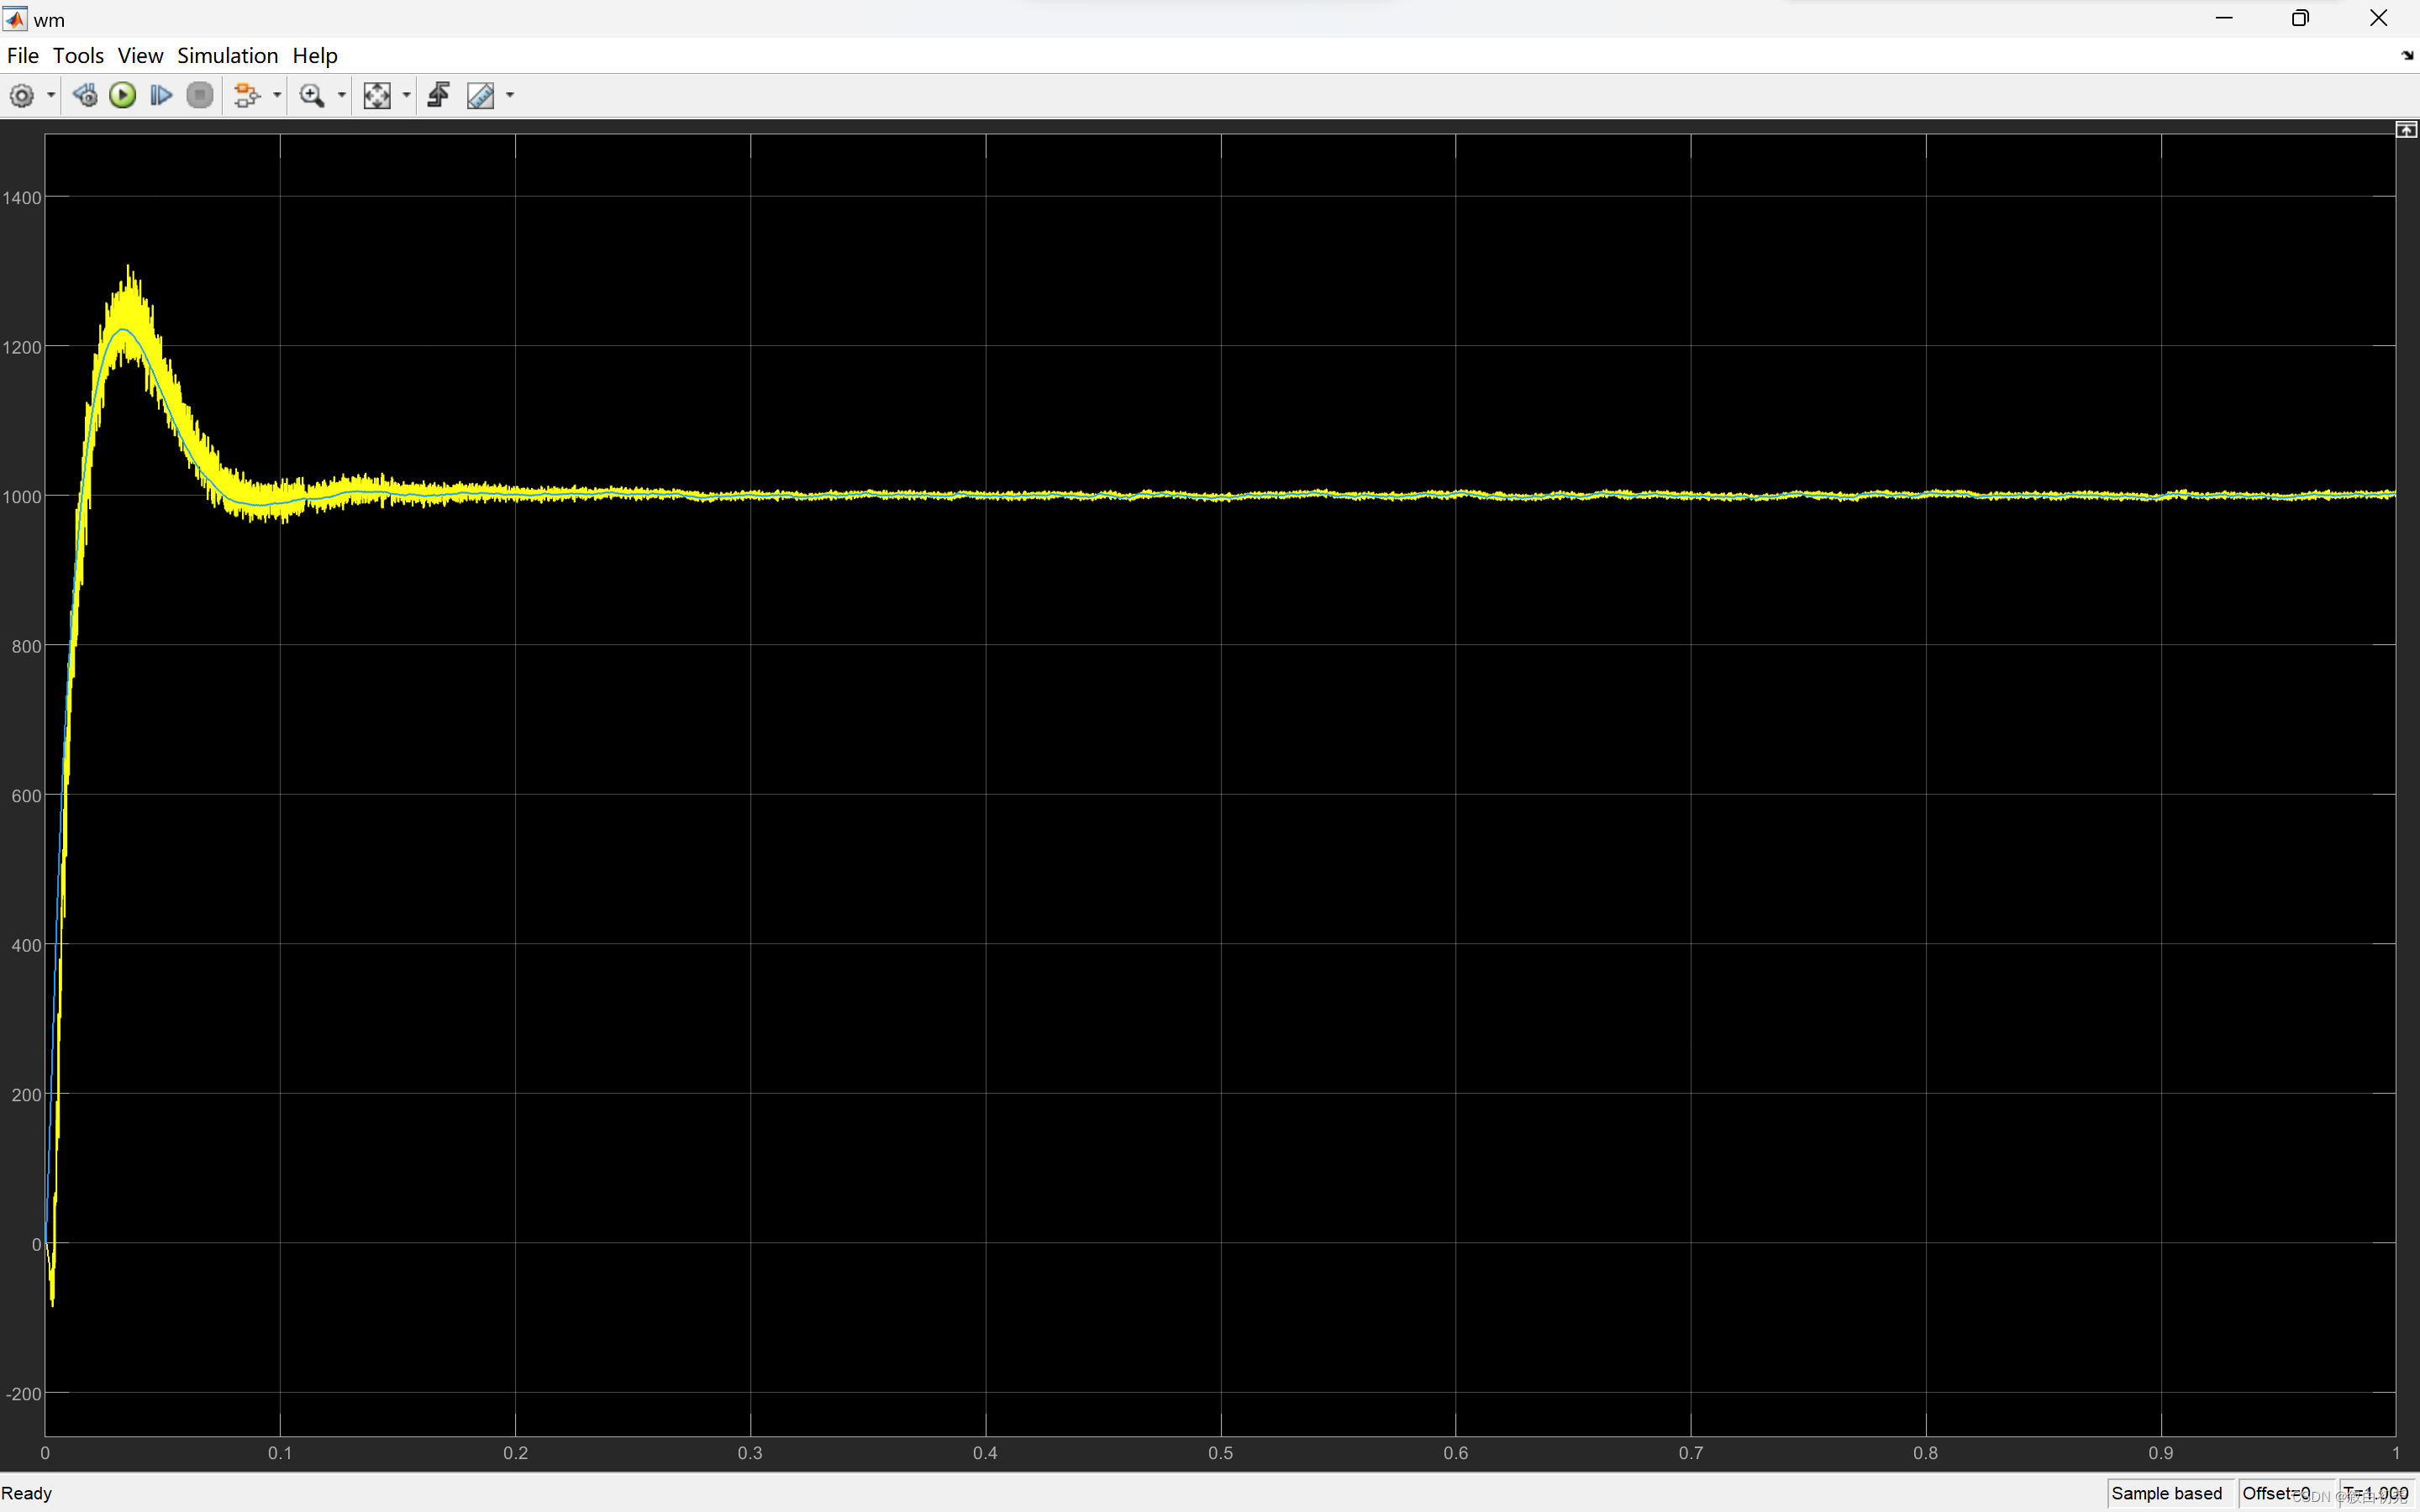This screenshot has width=2420, height=1512.
Task: Click the y-axis label 1400
Action: 22,198
